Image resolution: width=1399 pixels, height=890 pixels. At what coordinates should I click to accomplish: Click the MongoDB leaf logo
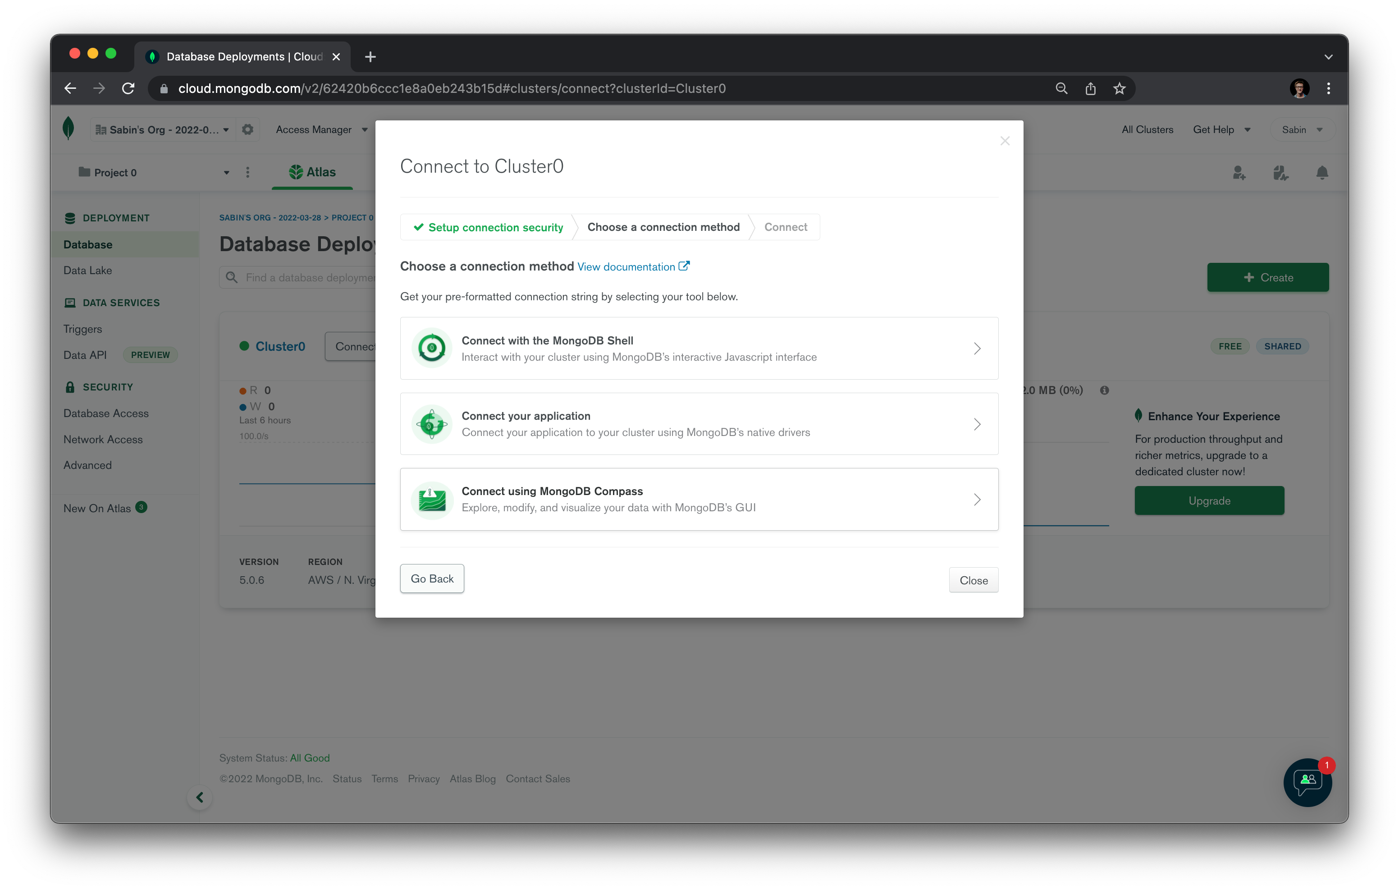(68, 128)
